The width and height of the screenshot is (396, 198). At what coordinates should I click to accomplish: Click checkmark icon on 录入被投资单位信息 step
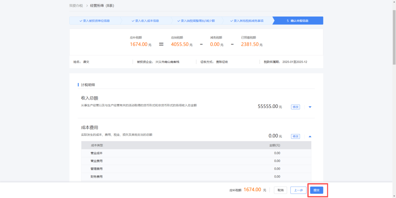pyautogui.click(x=81, y=21)
